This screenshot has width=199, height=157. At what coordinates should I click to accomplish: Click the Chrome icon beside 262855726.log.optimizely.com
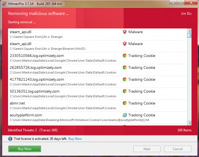[125, 67]
